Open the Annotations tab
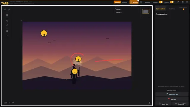The height and width of the screenshot is (107, 190). (183, 8)
